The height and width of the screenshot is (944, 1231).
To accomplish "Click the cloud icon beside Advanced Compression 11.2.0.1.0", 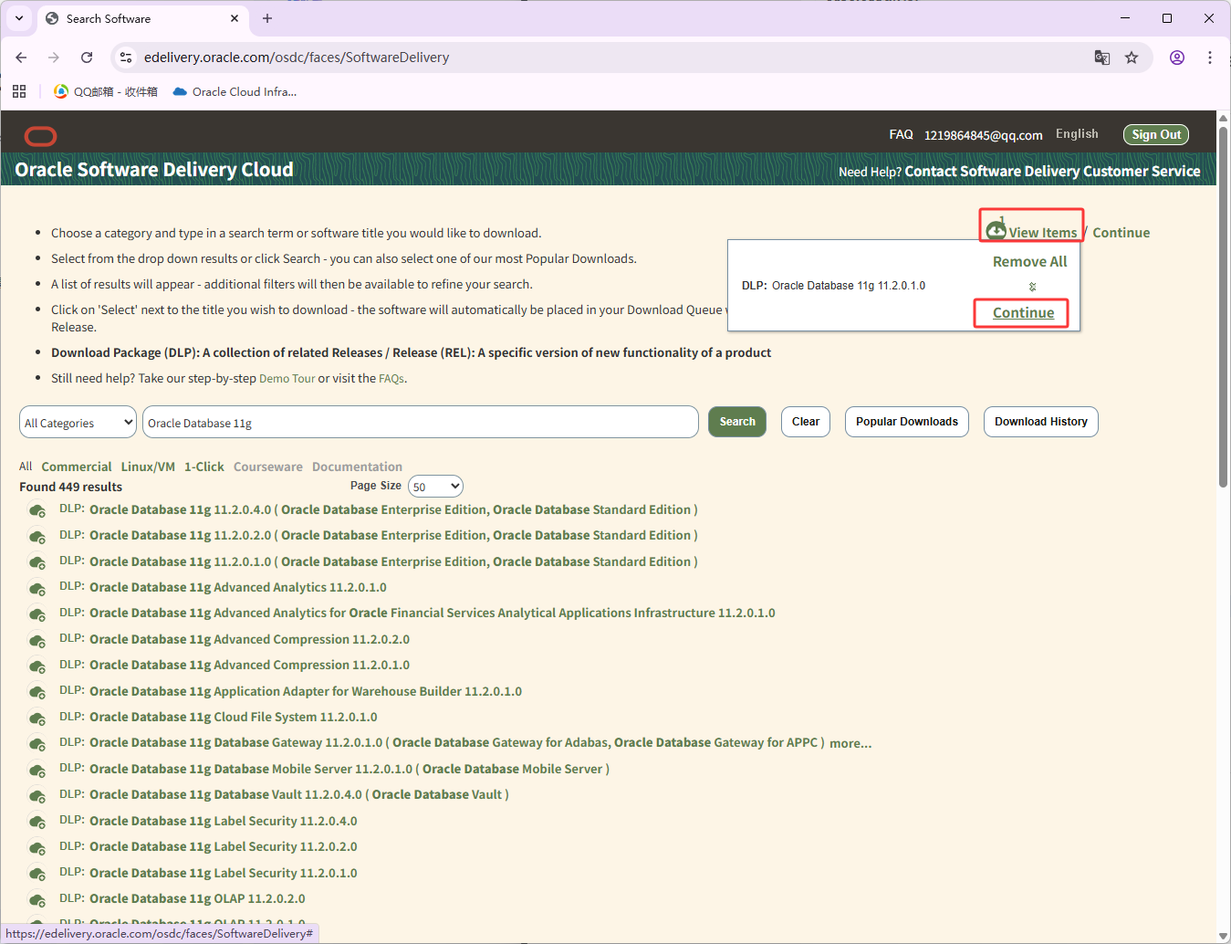I will 37,666.
